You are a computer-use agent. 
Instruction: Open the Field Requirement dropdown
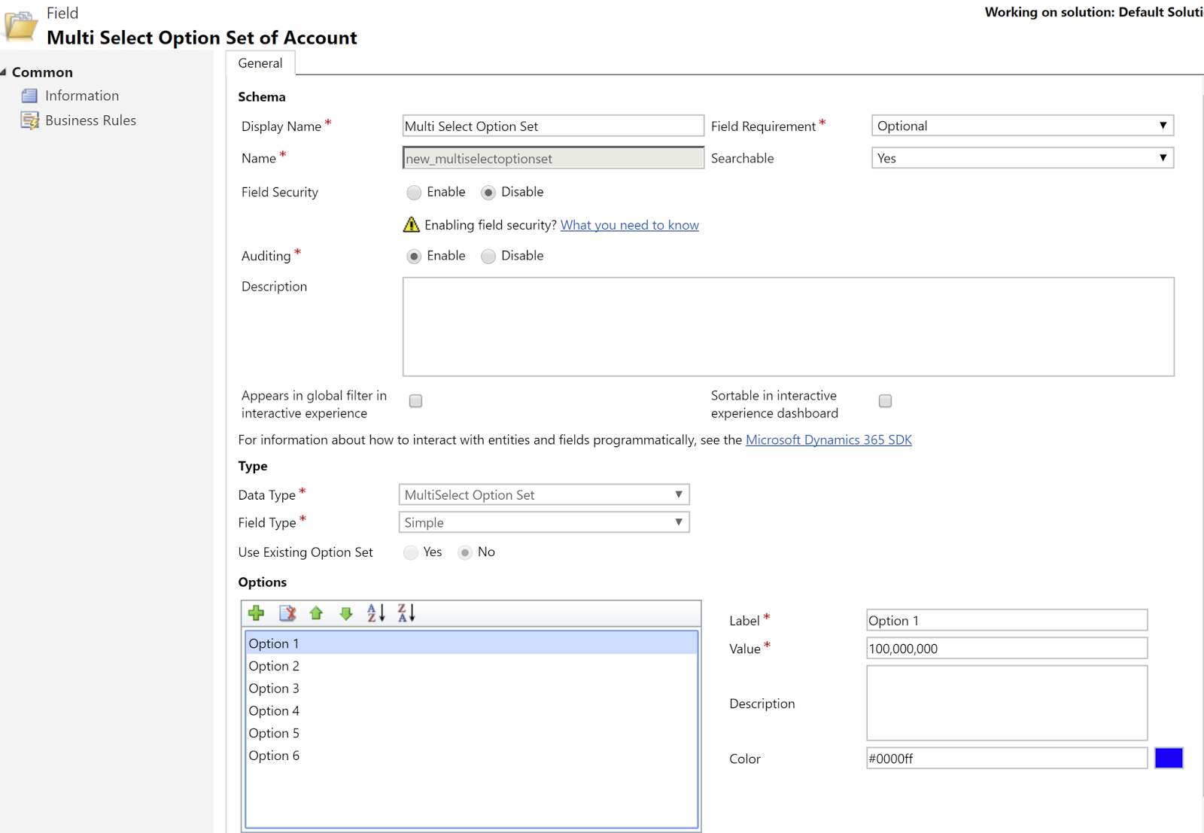(x=1163, y=125)
